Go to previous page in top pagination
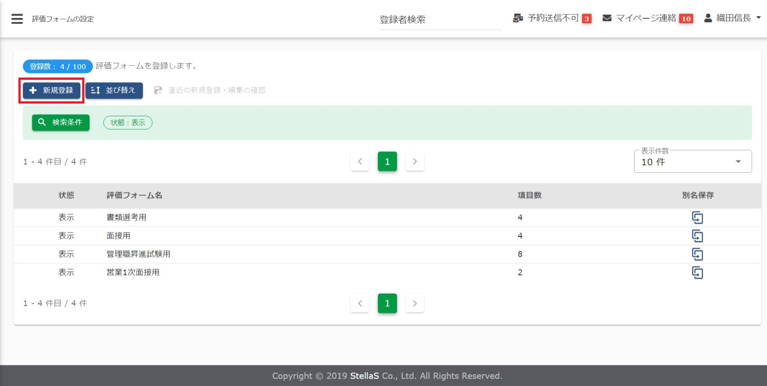This screenshot has height=386, width=767. [360, 161]
